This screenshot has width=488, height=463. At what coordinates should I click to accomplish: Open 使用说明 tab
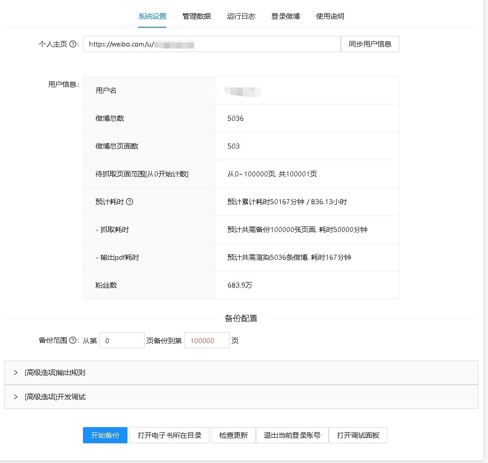[x=330, y=16]
